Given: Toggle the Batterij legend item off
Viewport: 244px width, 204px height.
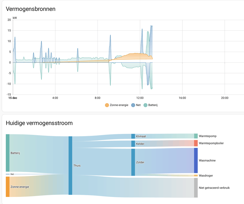Looking at the screenshot, I should click(152, 105).
